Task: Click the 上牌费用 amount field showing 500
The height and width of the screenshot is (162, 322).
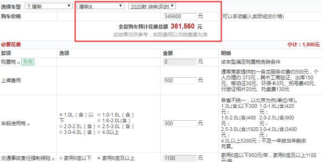Action: tap(180, 81)
